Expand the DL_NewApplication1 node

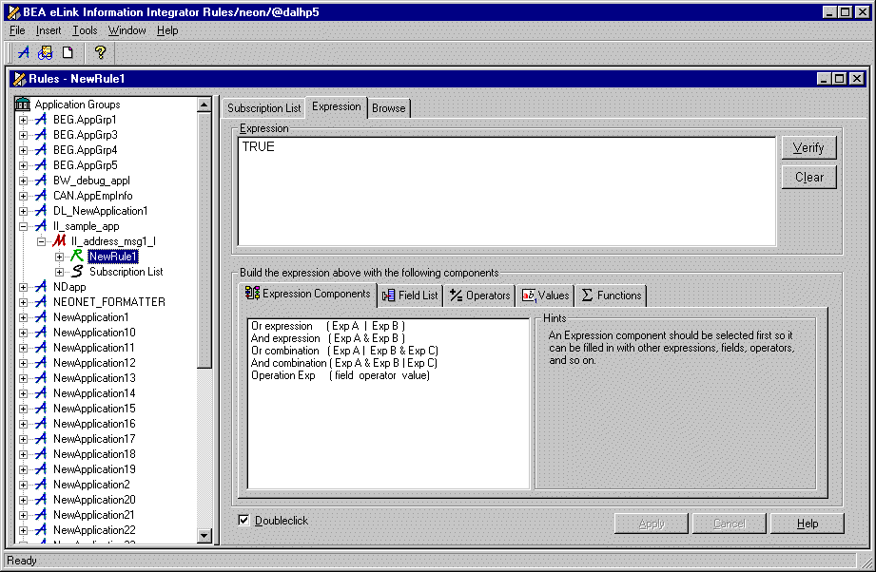(x=23, y=211)
